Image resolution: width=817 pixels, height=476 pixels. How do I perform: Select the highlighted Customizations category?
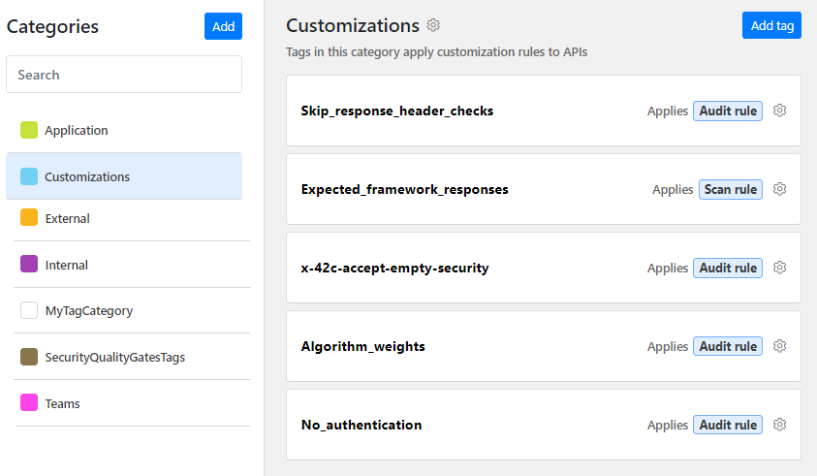124,176
